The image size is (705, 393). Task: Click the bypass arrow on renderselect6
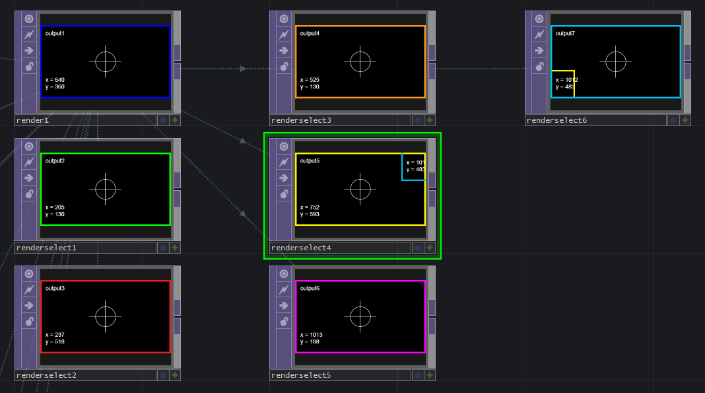(x=539, y=51)
